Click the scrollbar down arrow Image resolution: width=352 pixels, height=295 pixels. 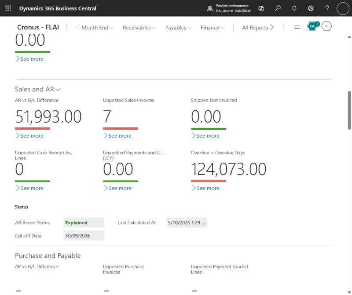click(349, 292)
